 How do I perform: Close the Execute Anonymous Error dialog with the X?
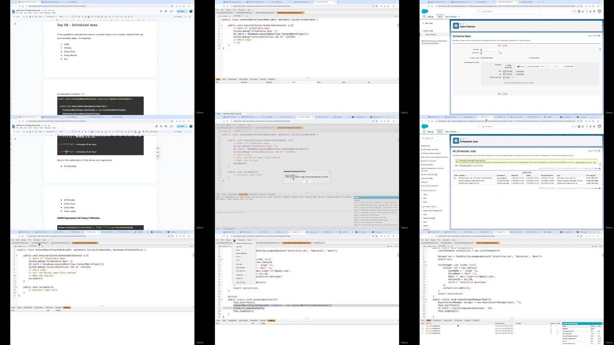pos(329,171)
